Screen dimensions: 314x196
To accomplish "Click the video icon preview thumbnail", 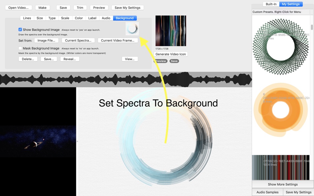I will (x=171, y=31).
